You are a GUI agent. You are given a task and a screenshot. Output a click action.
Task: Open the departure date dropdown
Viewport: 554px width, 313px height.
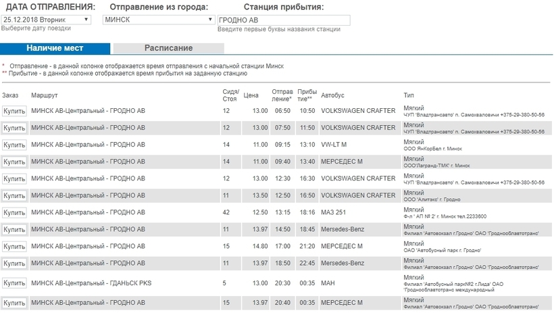tap(46, 20)
